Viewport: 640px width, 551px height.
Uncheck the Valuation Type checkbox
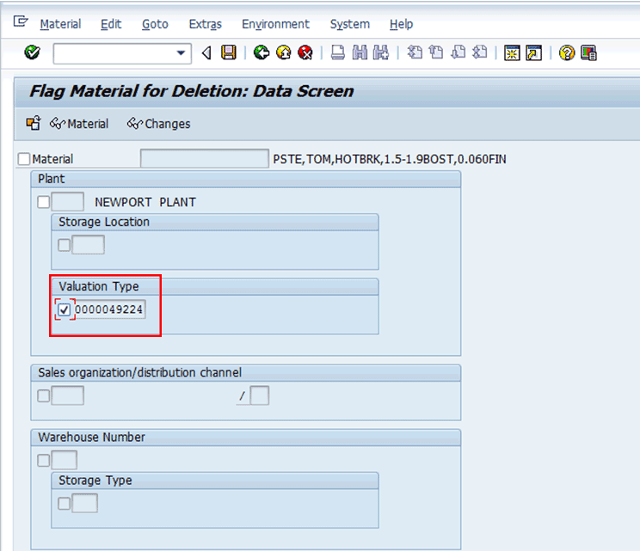[64, 310]
